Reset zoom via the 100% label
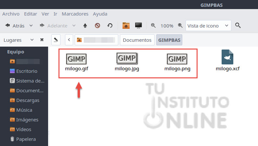 (x=167, y=26)
